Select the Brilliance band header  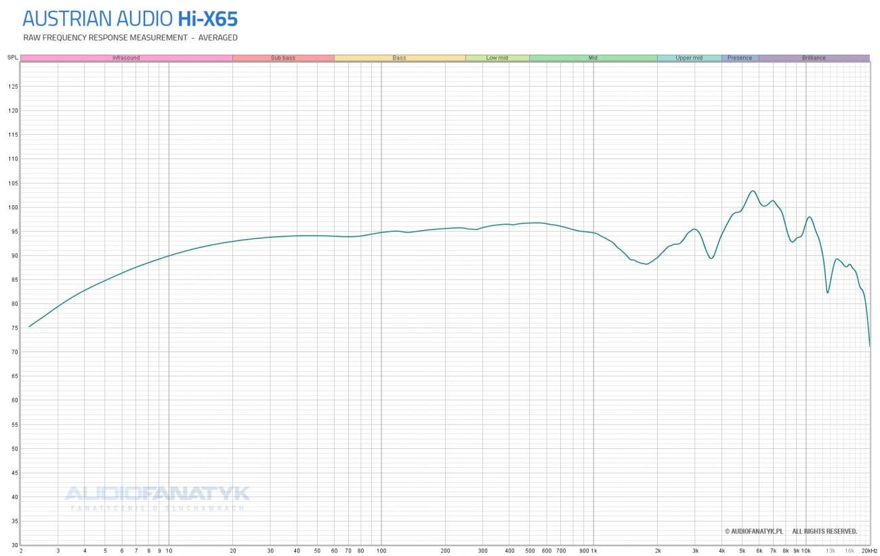pyautogui.click(x=814, y=58)
